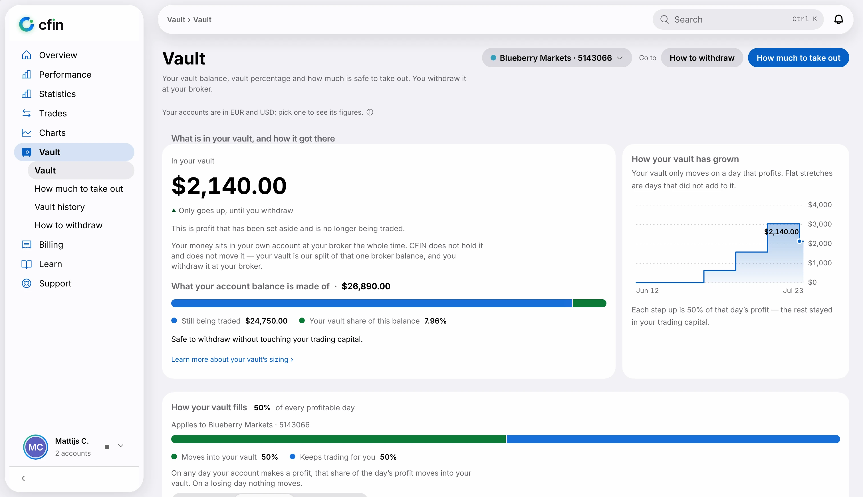Image resolution: width=863 pixels, height=497 pixels.
Task: Click the search magnifier icon
Action: tap(664, 19)
